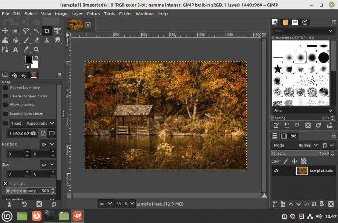338x223 pixels.
Task: Open the Colors menu
Action: 93,14
